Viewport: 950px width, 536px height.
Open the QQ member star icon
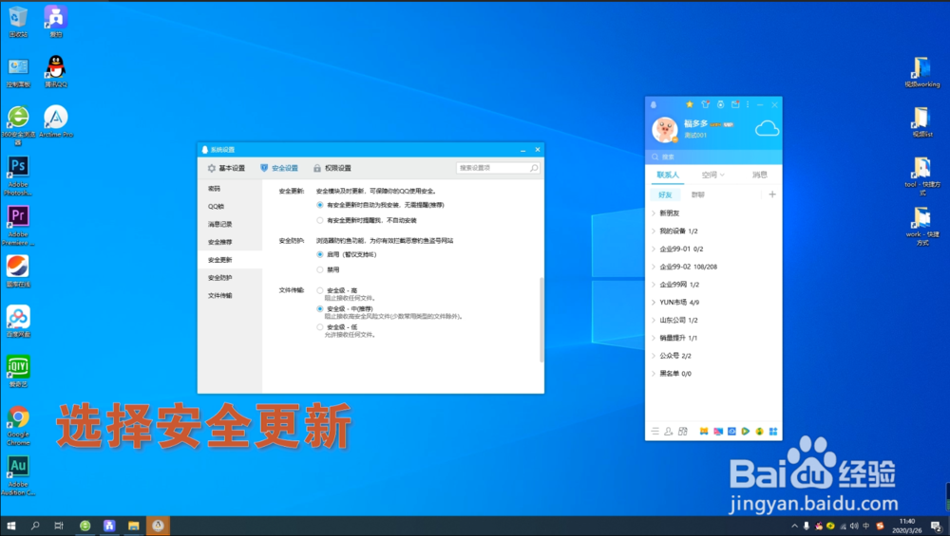690,104
